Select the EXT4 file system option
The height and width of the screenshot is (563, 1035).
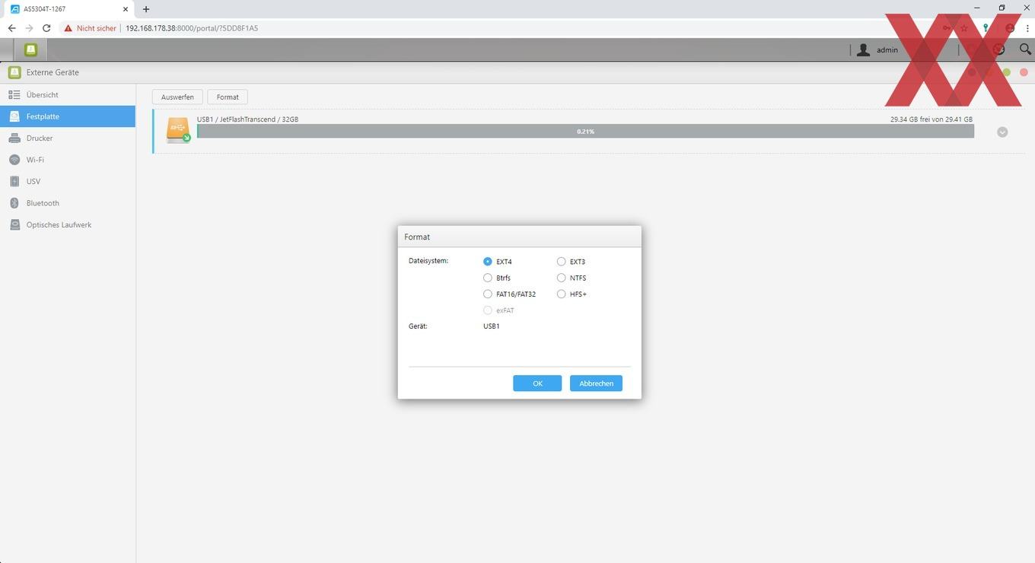pos(488,262)
